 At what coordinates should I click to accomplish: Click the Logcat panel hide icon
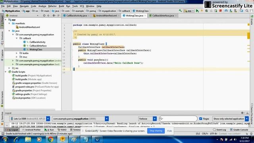point(248,113)
